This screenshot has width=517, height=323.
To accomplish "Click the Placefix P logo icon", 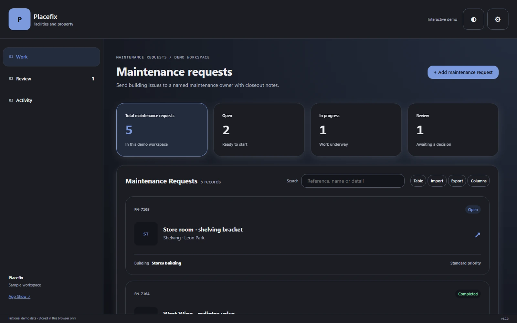I will click(x=19, y=19).
